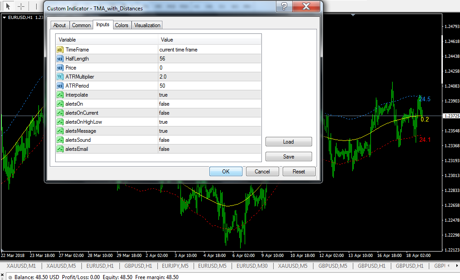Click the alertsEmail boolean-type icon
This screenshot has height=280, width=460.
tap(60, 149)
